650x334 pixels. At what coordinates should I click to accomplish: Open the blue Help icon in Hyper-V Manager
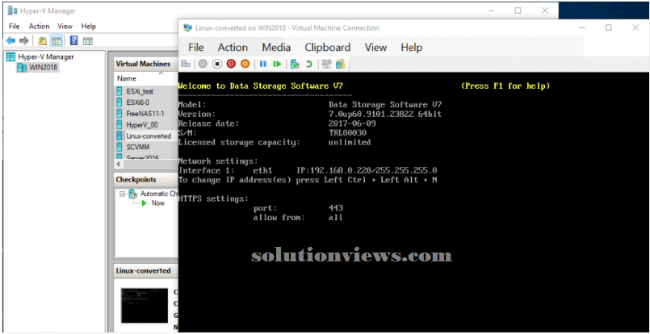click(74, 40)
